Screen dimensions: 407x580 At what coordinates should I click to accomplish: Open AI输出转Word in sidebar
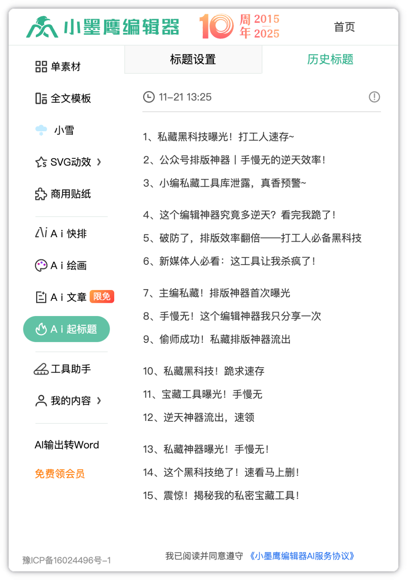(67, 445)
